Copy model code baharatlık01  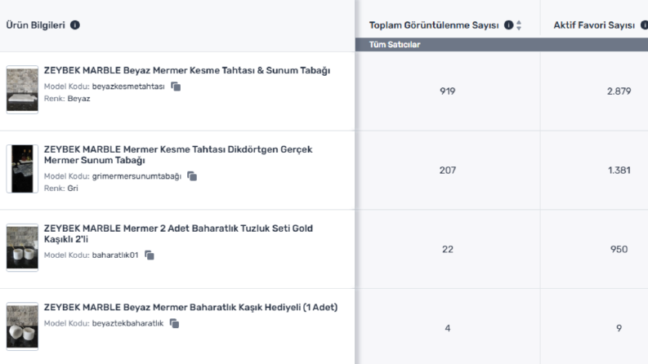150,255
